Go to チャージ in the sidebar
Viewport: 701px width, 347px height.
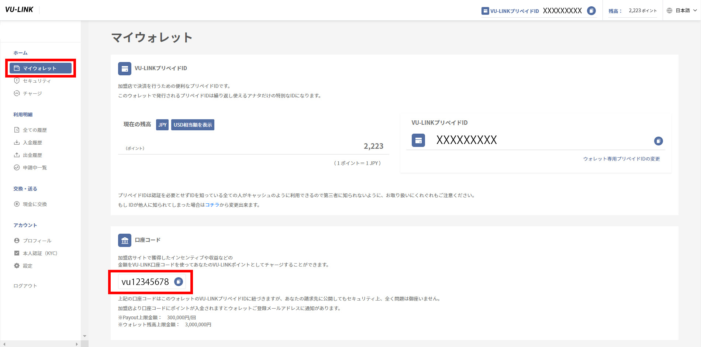[32, 93]
